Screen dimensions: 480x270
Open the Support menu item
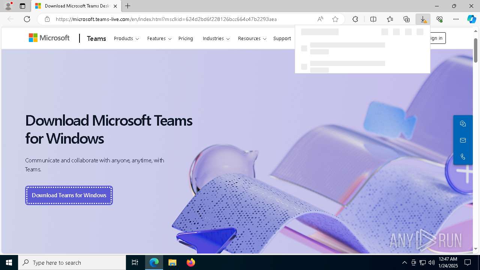[282, 38]
